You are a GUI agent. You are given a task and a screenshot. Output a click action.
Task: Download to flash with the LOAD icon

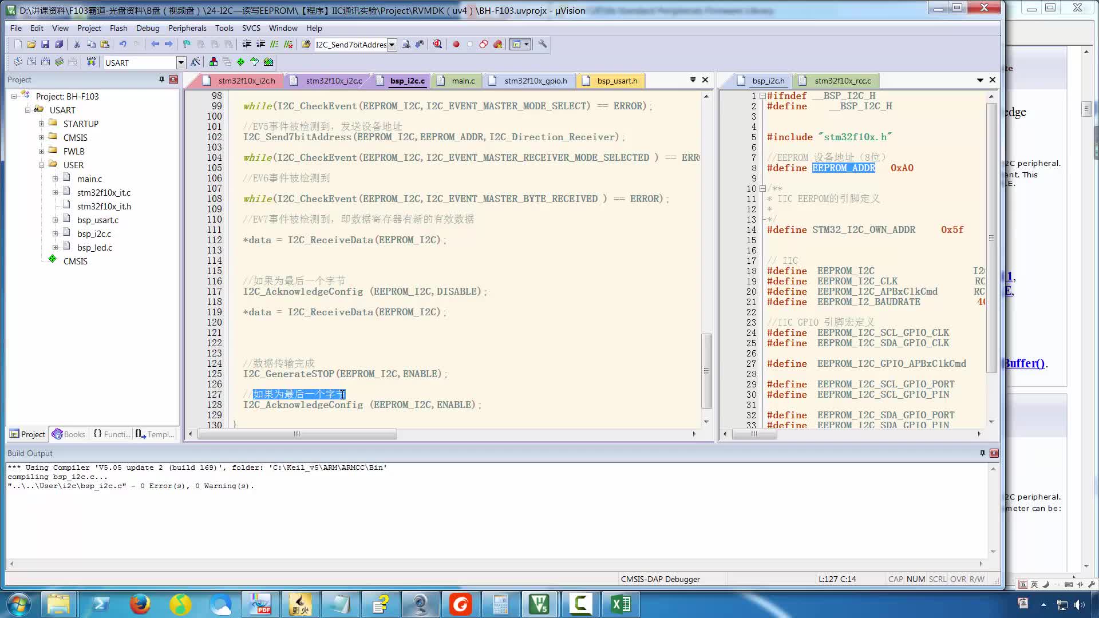tap(91, 62)
